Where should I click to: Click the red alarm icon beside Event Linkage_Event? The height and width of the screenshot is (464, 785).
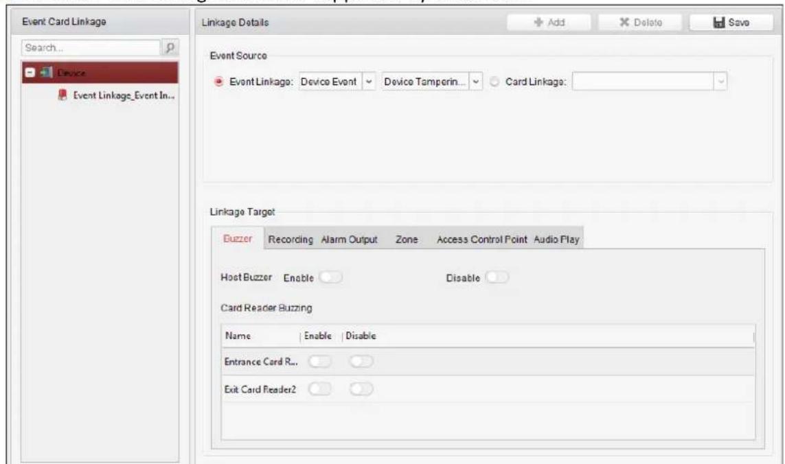(x=62, y=95)
